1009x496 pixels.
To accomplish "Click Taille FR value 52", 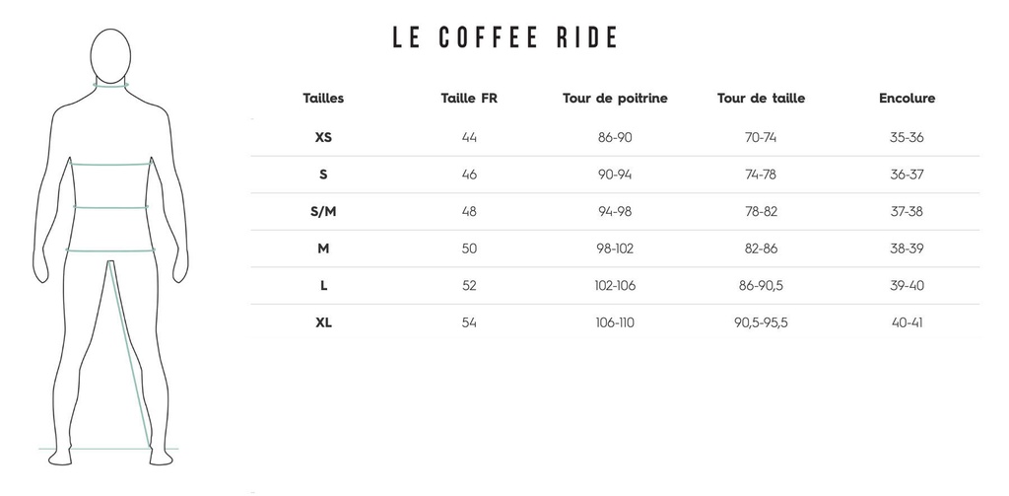I will [469, 286].
